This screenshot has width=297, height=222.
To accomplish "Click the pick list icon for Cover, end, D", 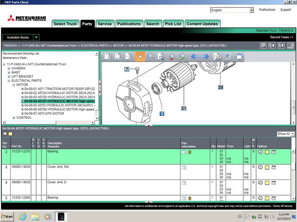I will pyautogui.click(x=273, y=183).
